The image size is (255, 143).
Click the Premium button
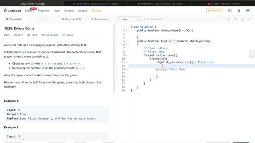point(215,11)
